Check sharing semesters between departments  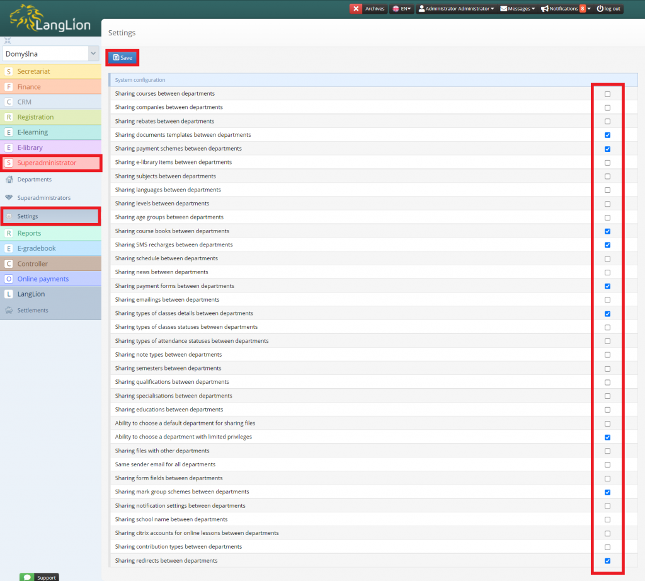[607, 368]
